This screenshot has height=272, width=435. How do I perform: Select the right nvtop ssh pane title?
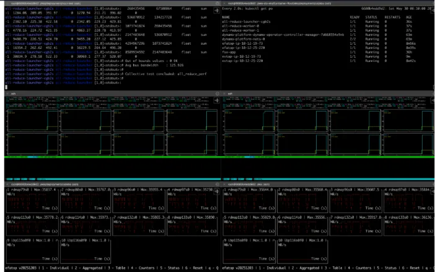[230, 94]
